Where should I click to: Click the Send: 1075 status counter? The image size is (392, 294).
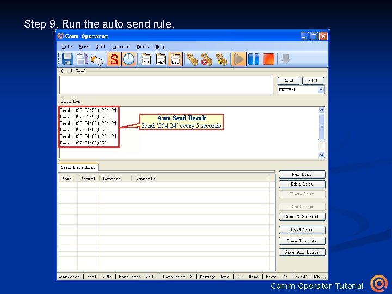tap(308, 277)
